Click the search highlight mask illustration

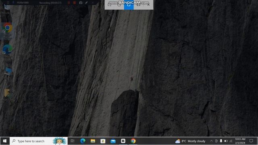(x=60, y=141)
